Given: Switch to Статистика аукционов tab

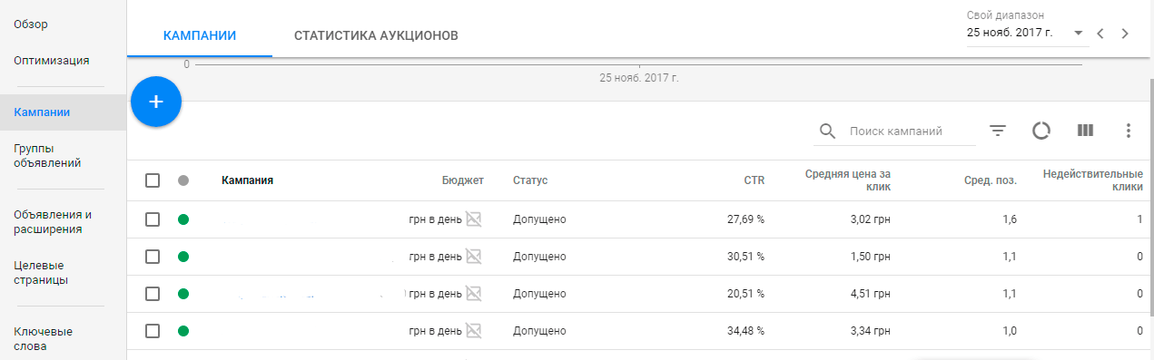Looking at the screenshot, I should (376, 35).
